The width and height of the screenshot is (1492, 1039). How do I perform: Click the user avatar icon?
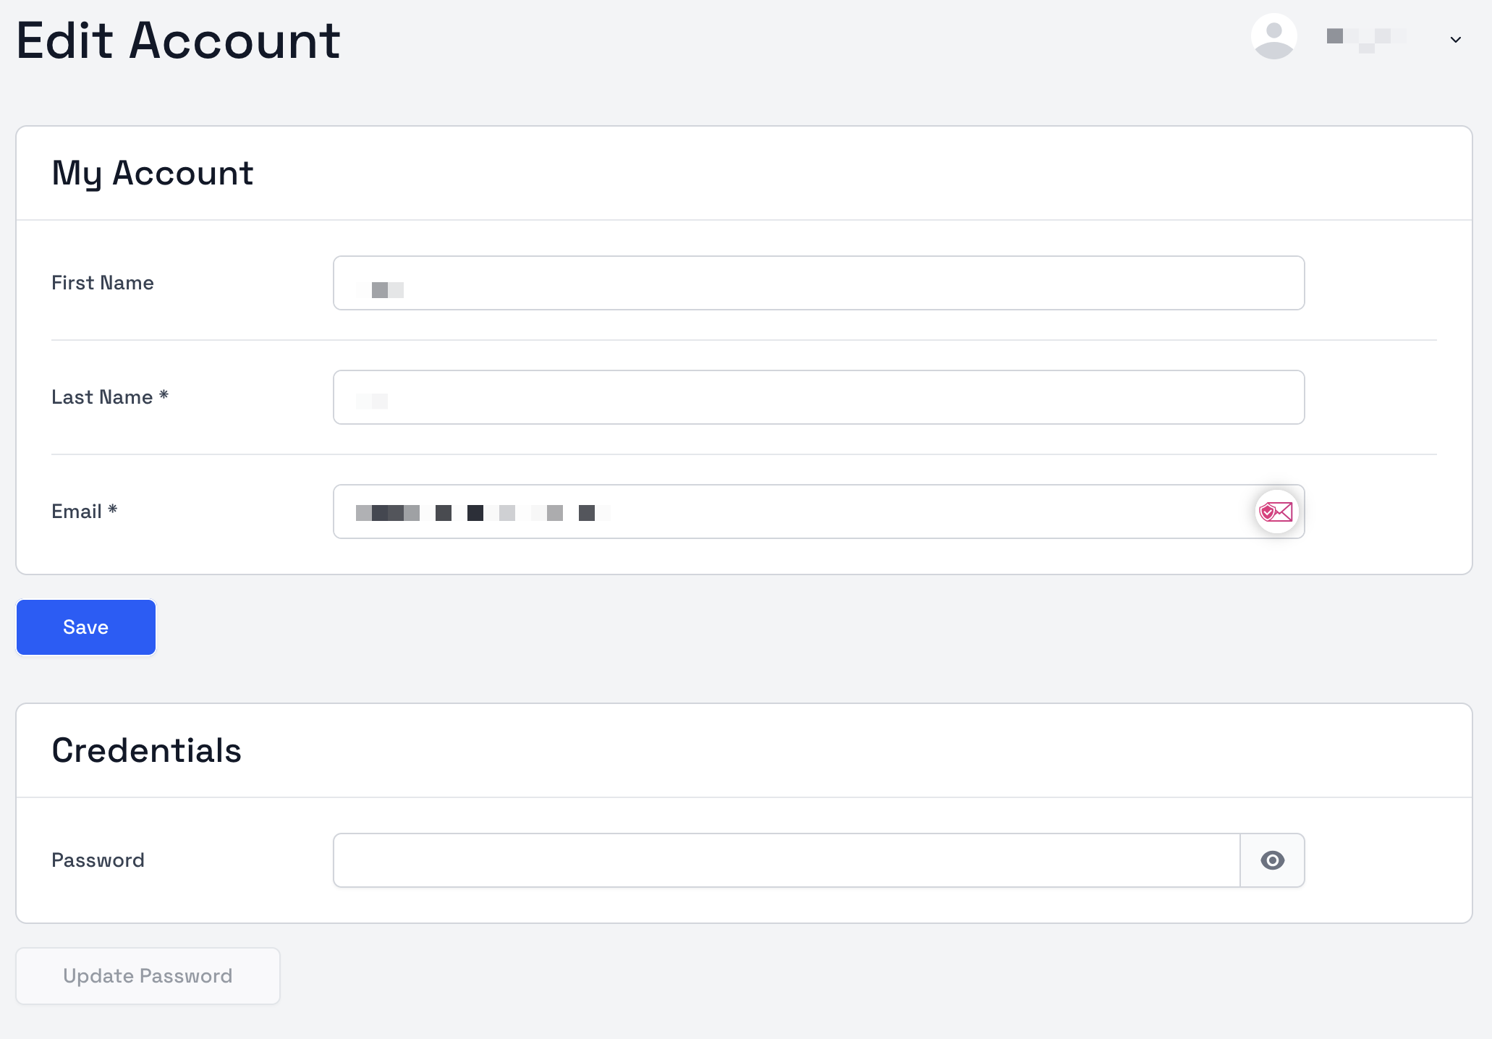pyautogui.click(x=1273, y=37)
